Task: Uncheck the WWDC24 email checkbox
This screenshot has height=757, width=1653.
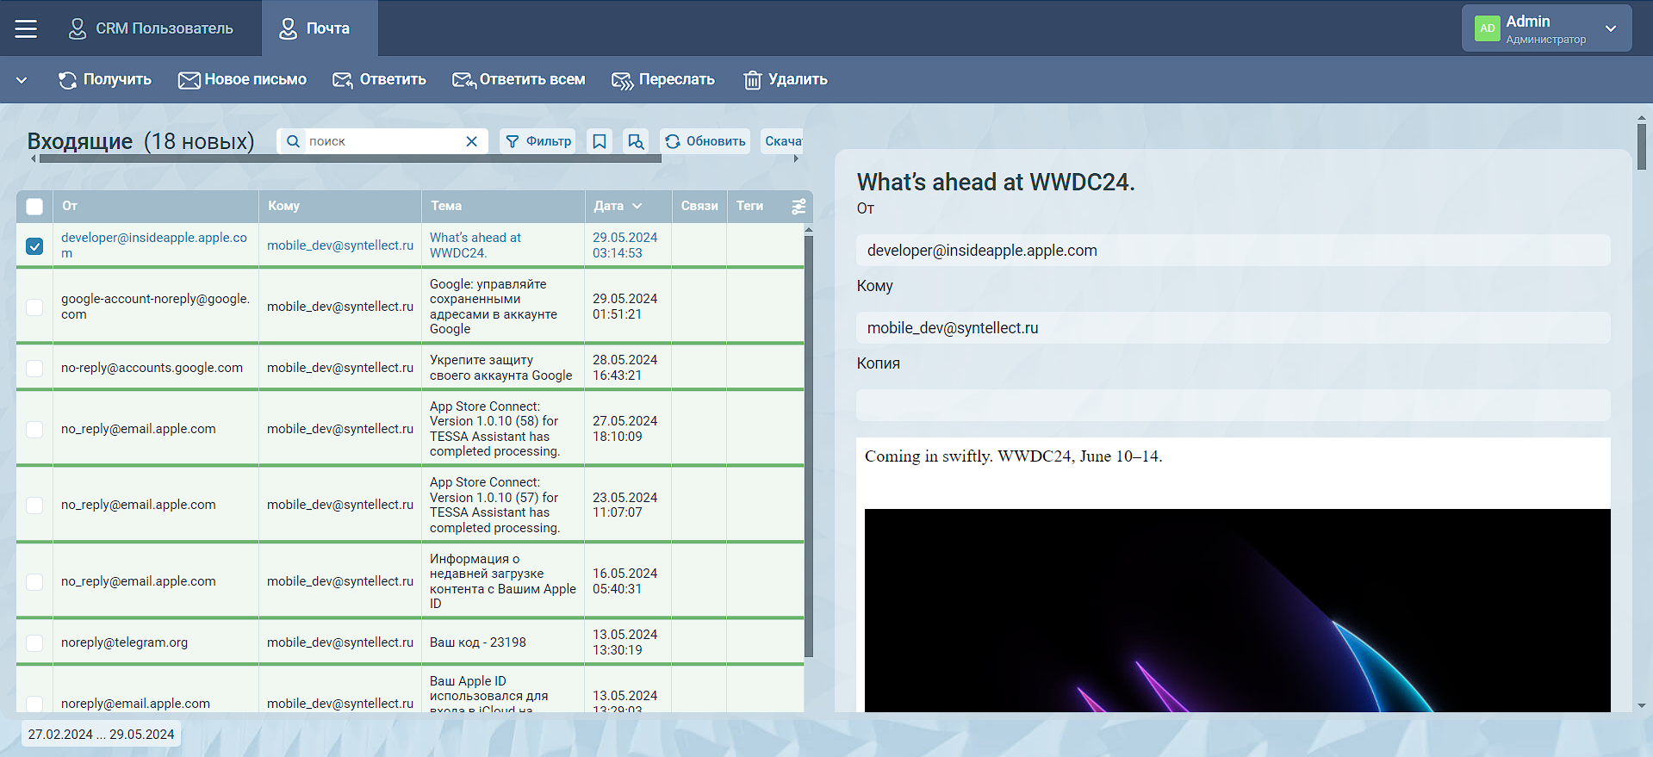Action: (x=34, y=246)
